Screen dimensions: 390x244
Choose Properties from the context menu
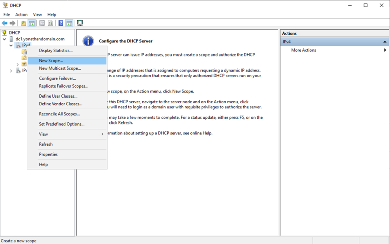tap(67, 154)
